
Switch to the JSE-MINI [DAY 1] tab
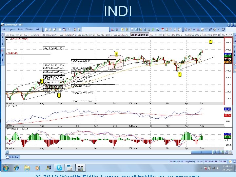coord(174,35)
